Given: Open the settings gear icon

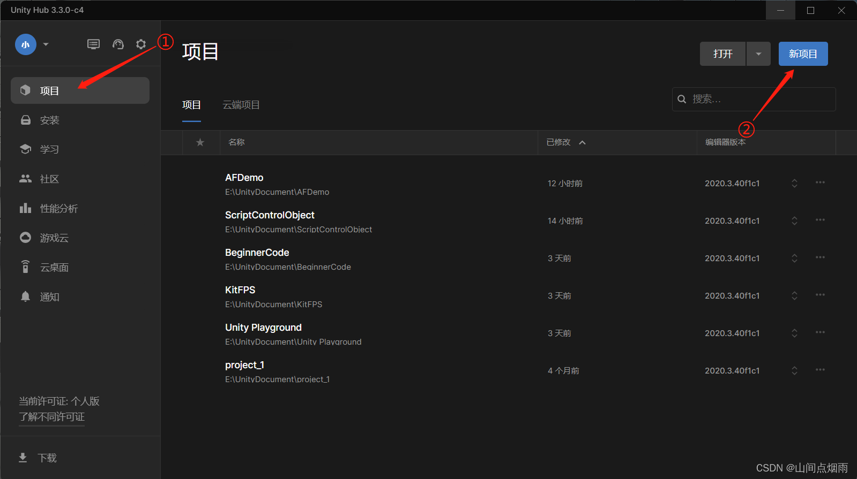Looking at the screenshot, I should 141,44.
